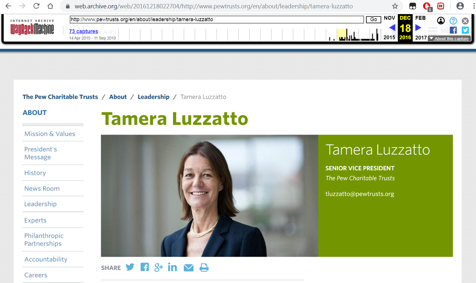Viewport: 476px width, 283px height.
Task: Share profile on Twitter
Action: [x=130, y=267]
